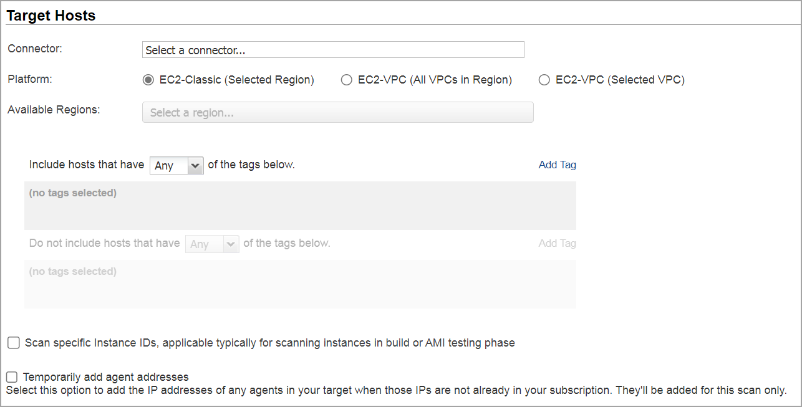Viewport: 802px width, 407px height.
Task: Check the Temporarily add agent addresses box
Action: (11, 376)
